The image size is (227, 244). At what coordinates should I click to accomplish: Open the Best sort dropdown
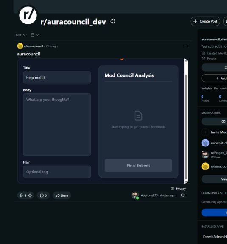(x=20, y=35)
